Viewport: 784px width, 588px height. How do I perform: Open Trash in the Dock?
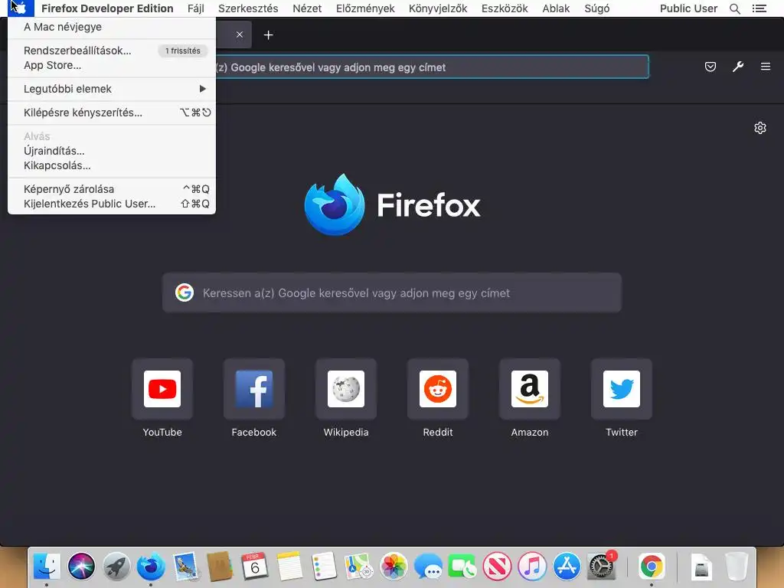[x=737, y=567]
